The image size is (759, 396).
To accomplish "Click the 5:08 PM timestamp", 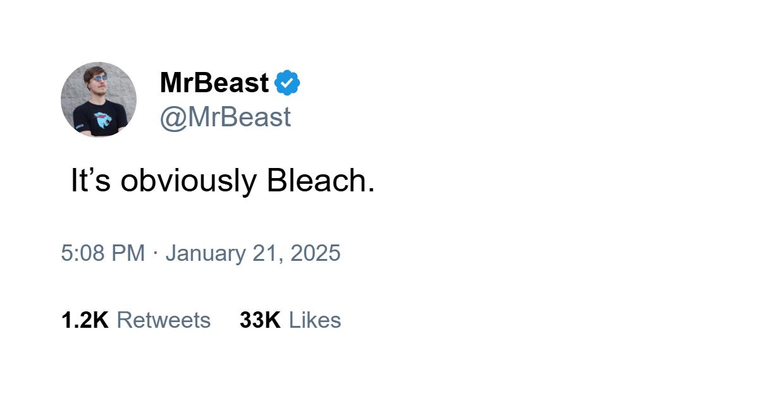I will 103,253.
